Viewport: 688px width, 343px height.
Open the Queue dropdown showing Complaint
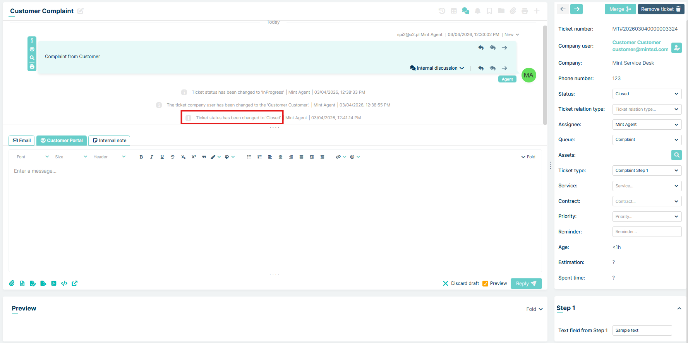(x=647, y=140)
